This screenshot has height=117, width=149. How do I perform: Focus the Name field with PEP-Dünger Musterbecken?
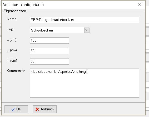click(x=85, y=20)
